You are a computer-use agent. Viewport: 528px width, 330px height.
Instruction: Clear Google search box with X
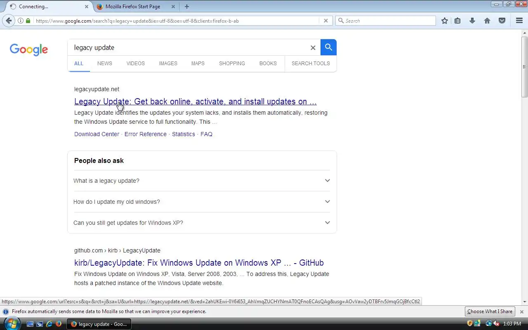(x=313, y=48)
